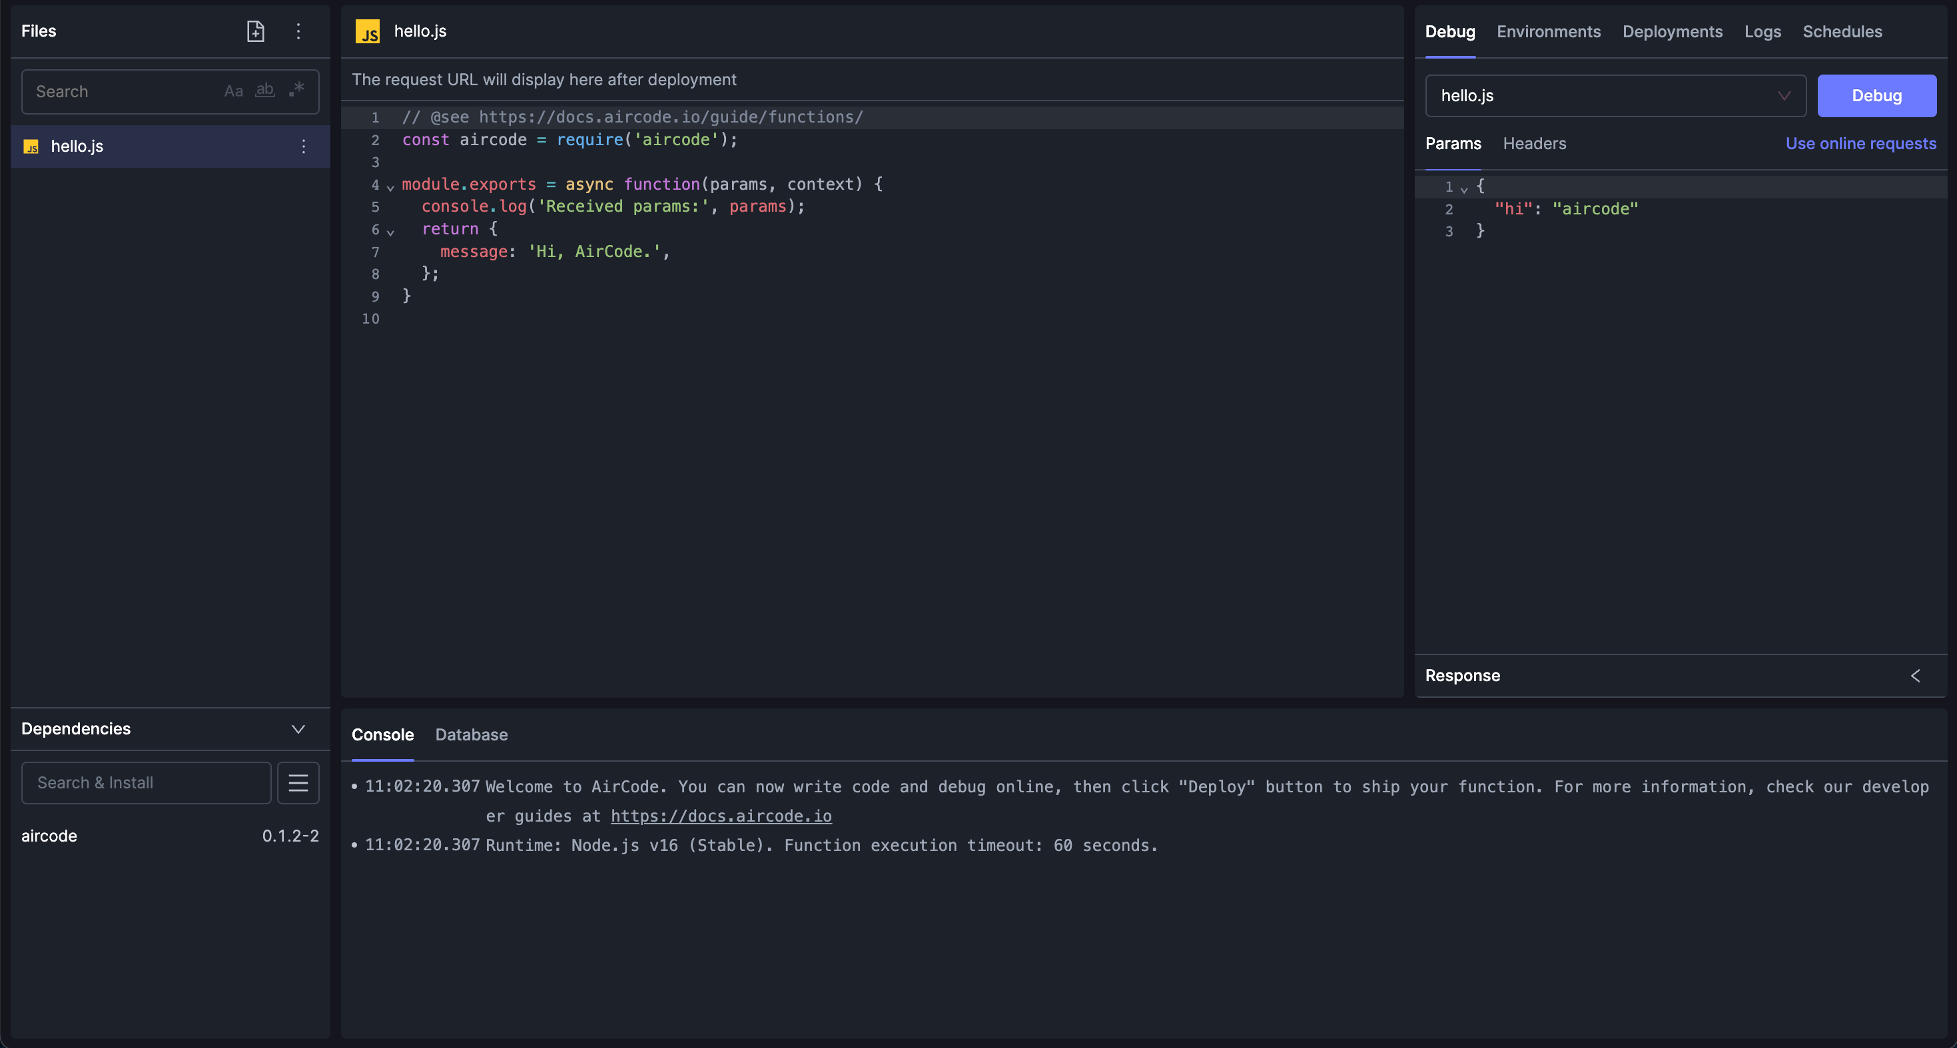Screen dimensions: 1957x1048
Task: Click the hello.js editor tab title
Action: point(420,31)
